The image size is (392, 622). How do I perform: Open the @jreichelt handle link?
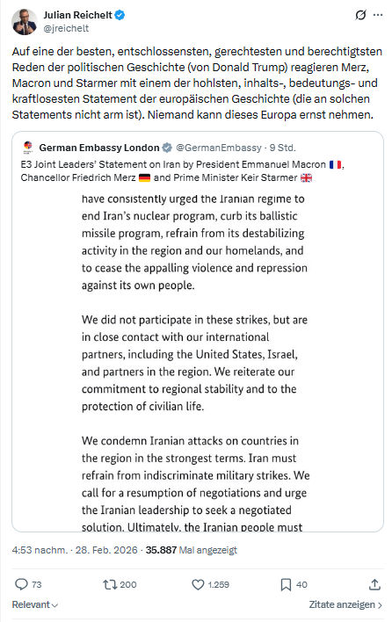66,29
